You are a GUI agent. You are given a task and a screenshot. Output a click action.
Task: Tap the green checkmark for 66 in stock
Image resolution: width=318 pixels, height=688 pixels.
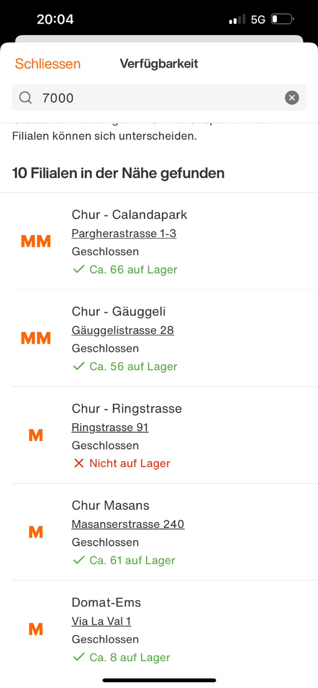click(78, 270)
